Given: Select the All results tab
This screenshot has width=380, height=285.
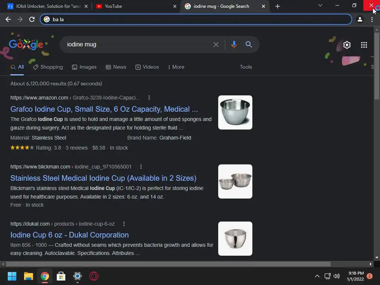Looking at the screenshot, I should [17, 67].
